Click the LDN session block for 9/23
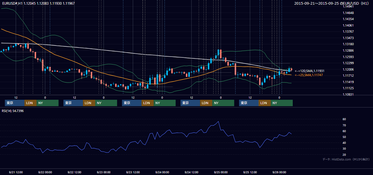The image size is (373, 175). (x=147, y=103)
